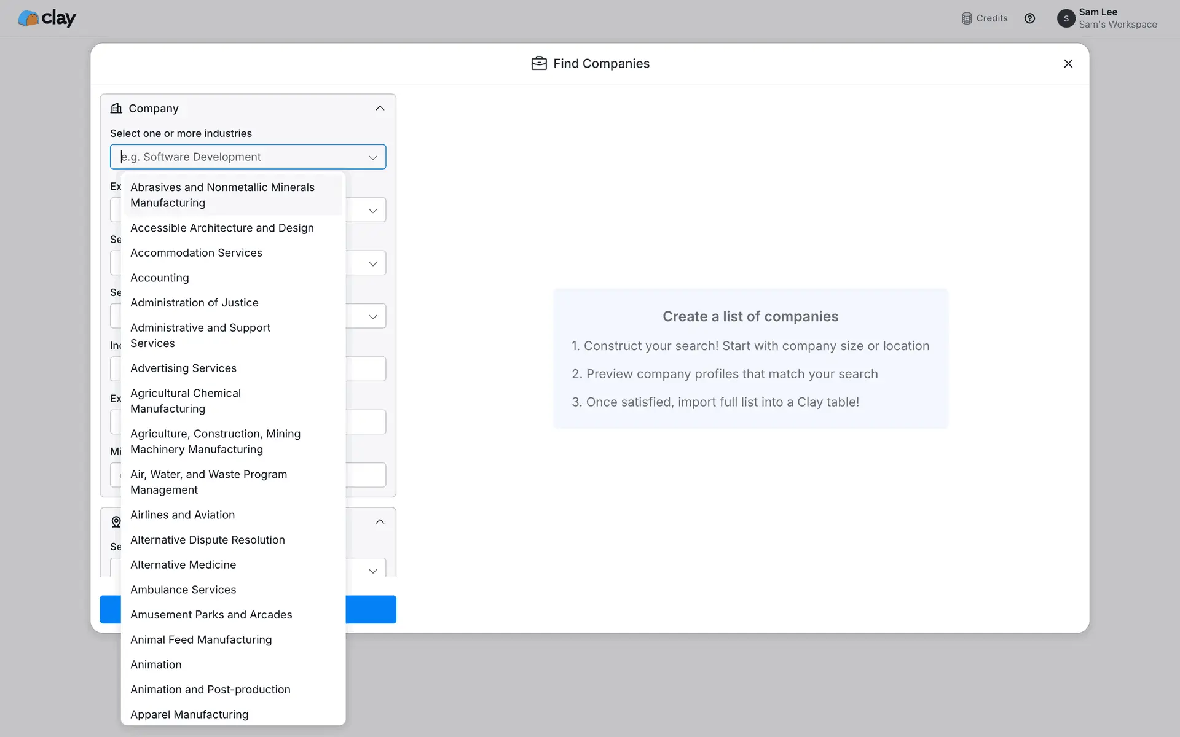Open Sam Lee user avatar menu

(x=1066, y=18)
